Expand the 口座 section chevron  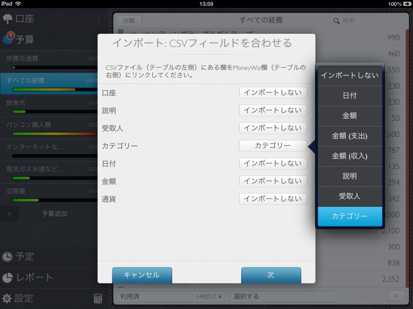[x=100, y=19]
